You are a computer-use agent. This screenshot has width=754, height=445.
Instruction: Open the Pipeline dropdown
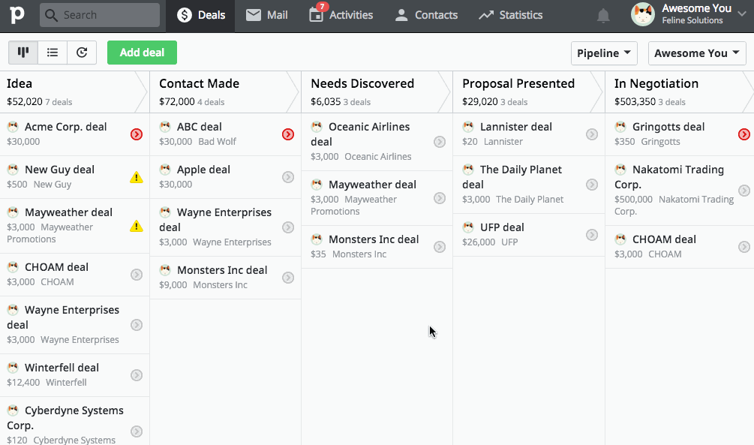pos(604,53)
